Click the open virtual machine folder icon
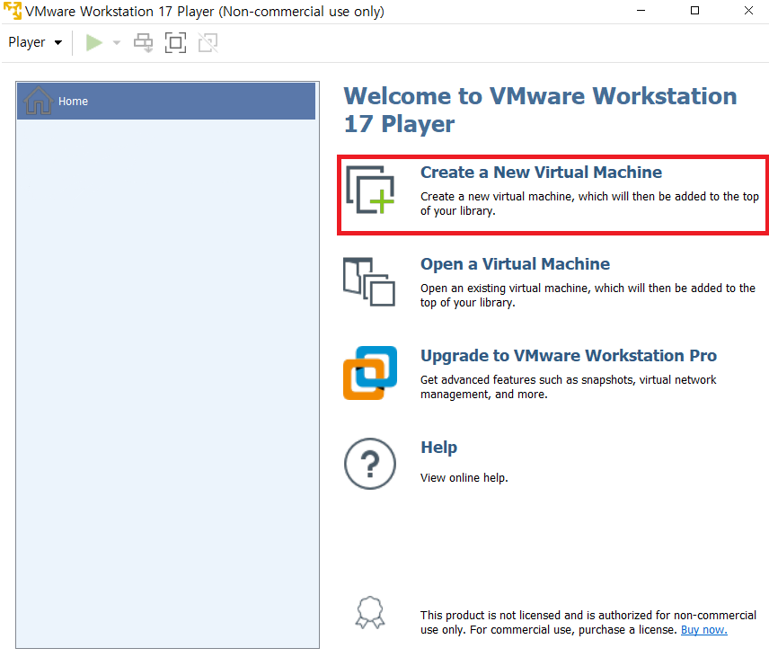This screenshot has width=769, height=657. point(369,281)
